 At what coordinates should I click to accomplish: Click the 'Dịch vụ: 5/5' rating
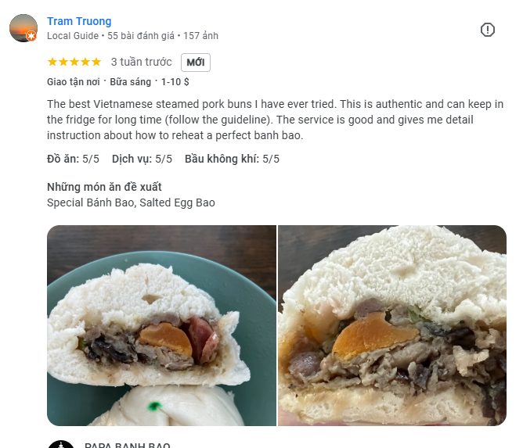142,159
